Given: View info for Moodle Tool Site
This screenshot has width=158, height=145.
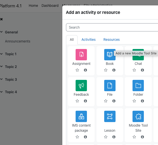Looking at the screenshot, I should pyautogui.click(x=142, y=137).
